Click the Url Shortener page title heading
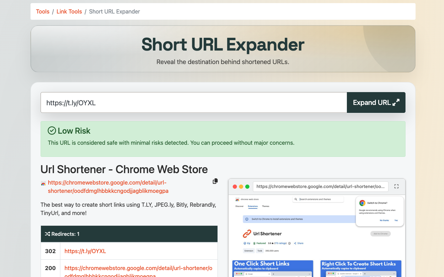This screenshot has height=277, width=444. coord(124,169)
